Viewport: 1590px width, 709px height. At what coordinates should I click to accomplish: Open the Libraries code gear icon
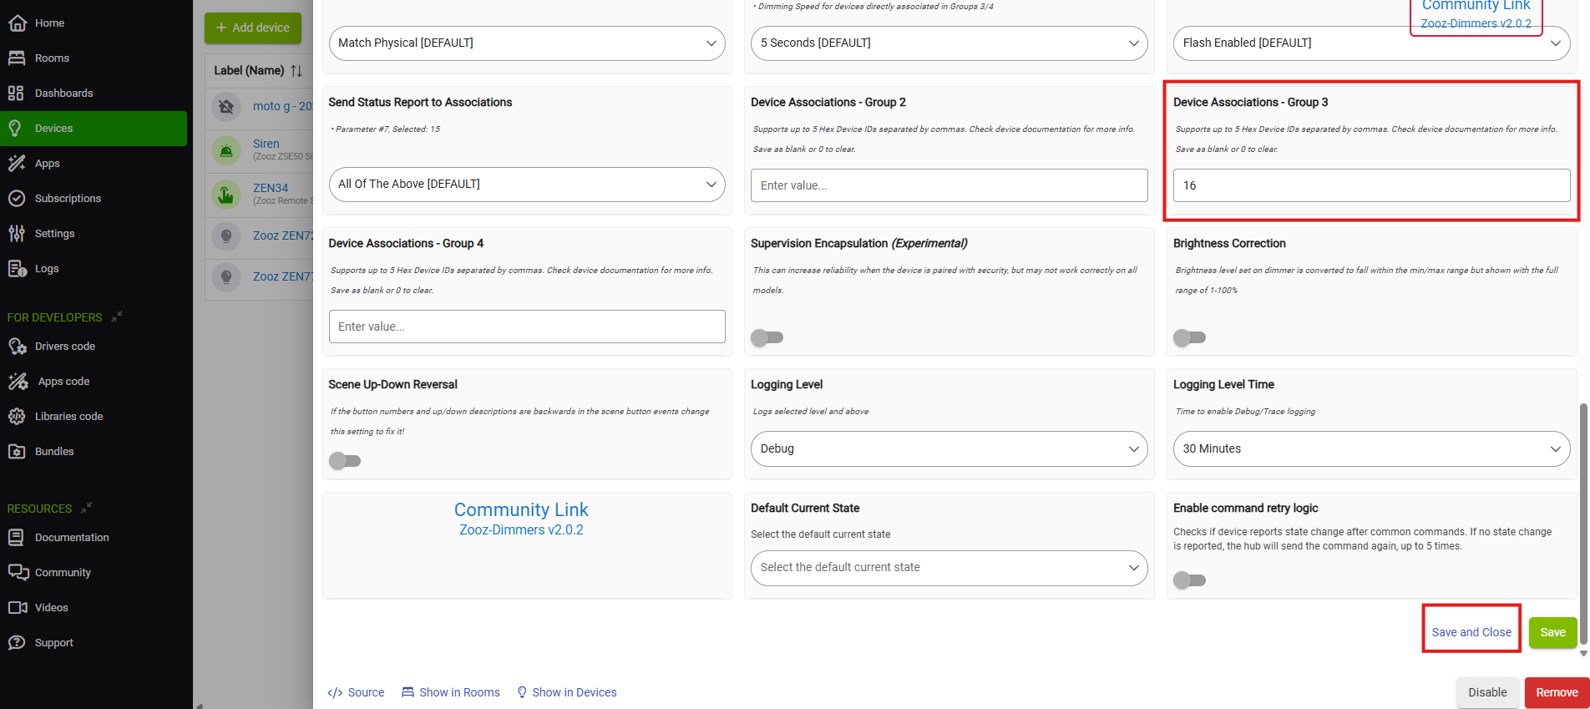(17, 417)
